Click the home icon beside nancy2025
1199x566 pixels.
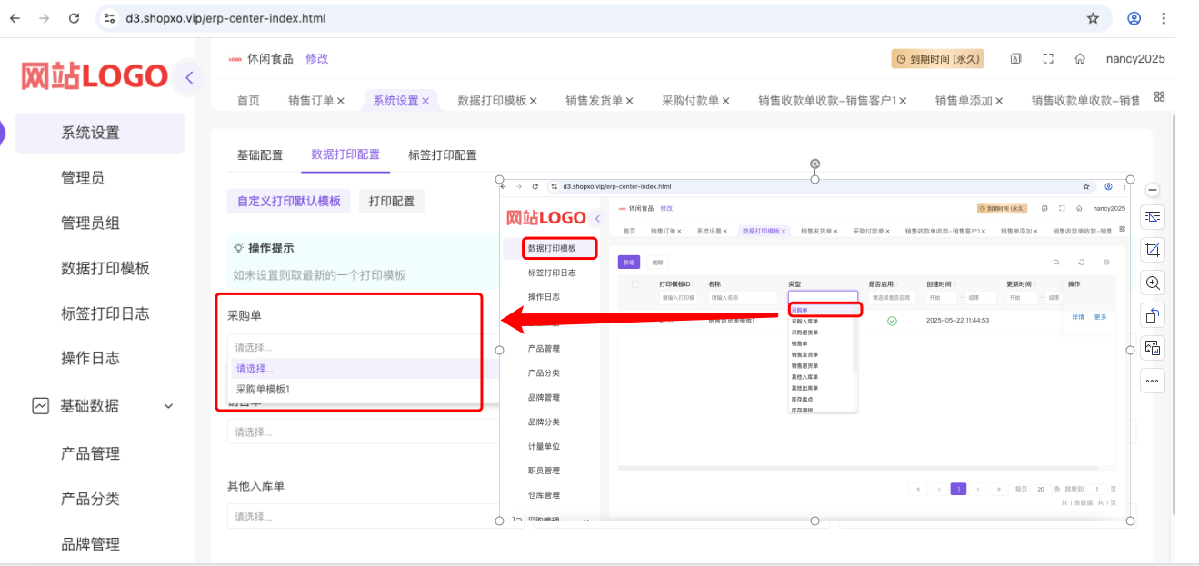(1080, 58)
